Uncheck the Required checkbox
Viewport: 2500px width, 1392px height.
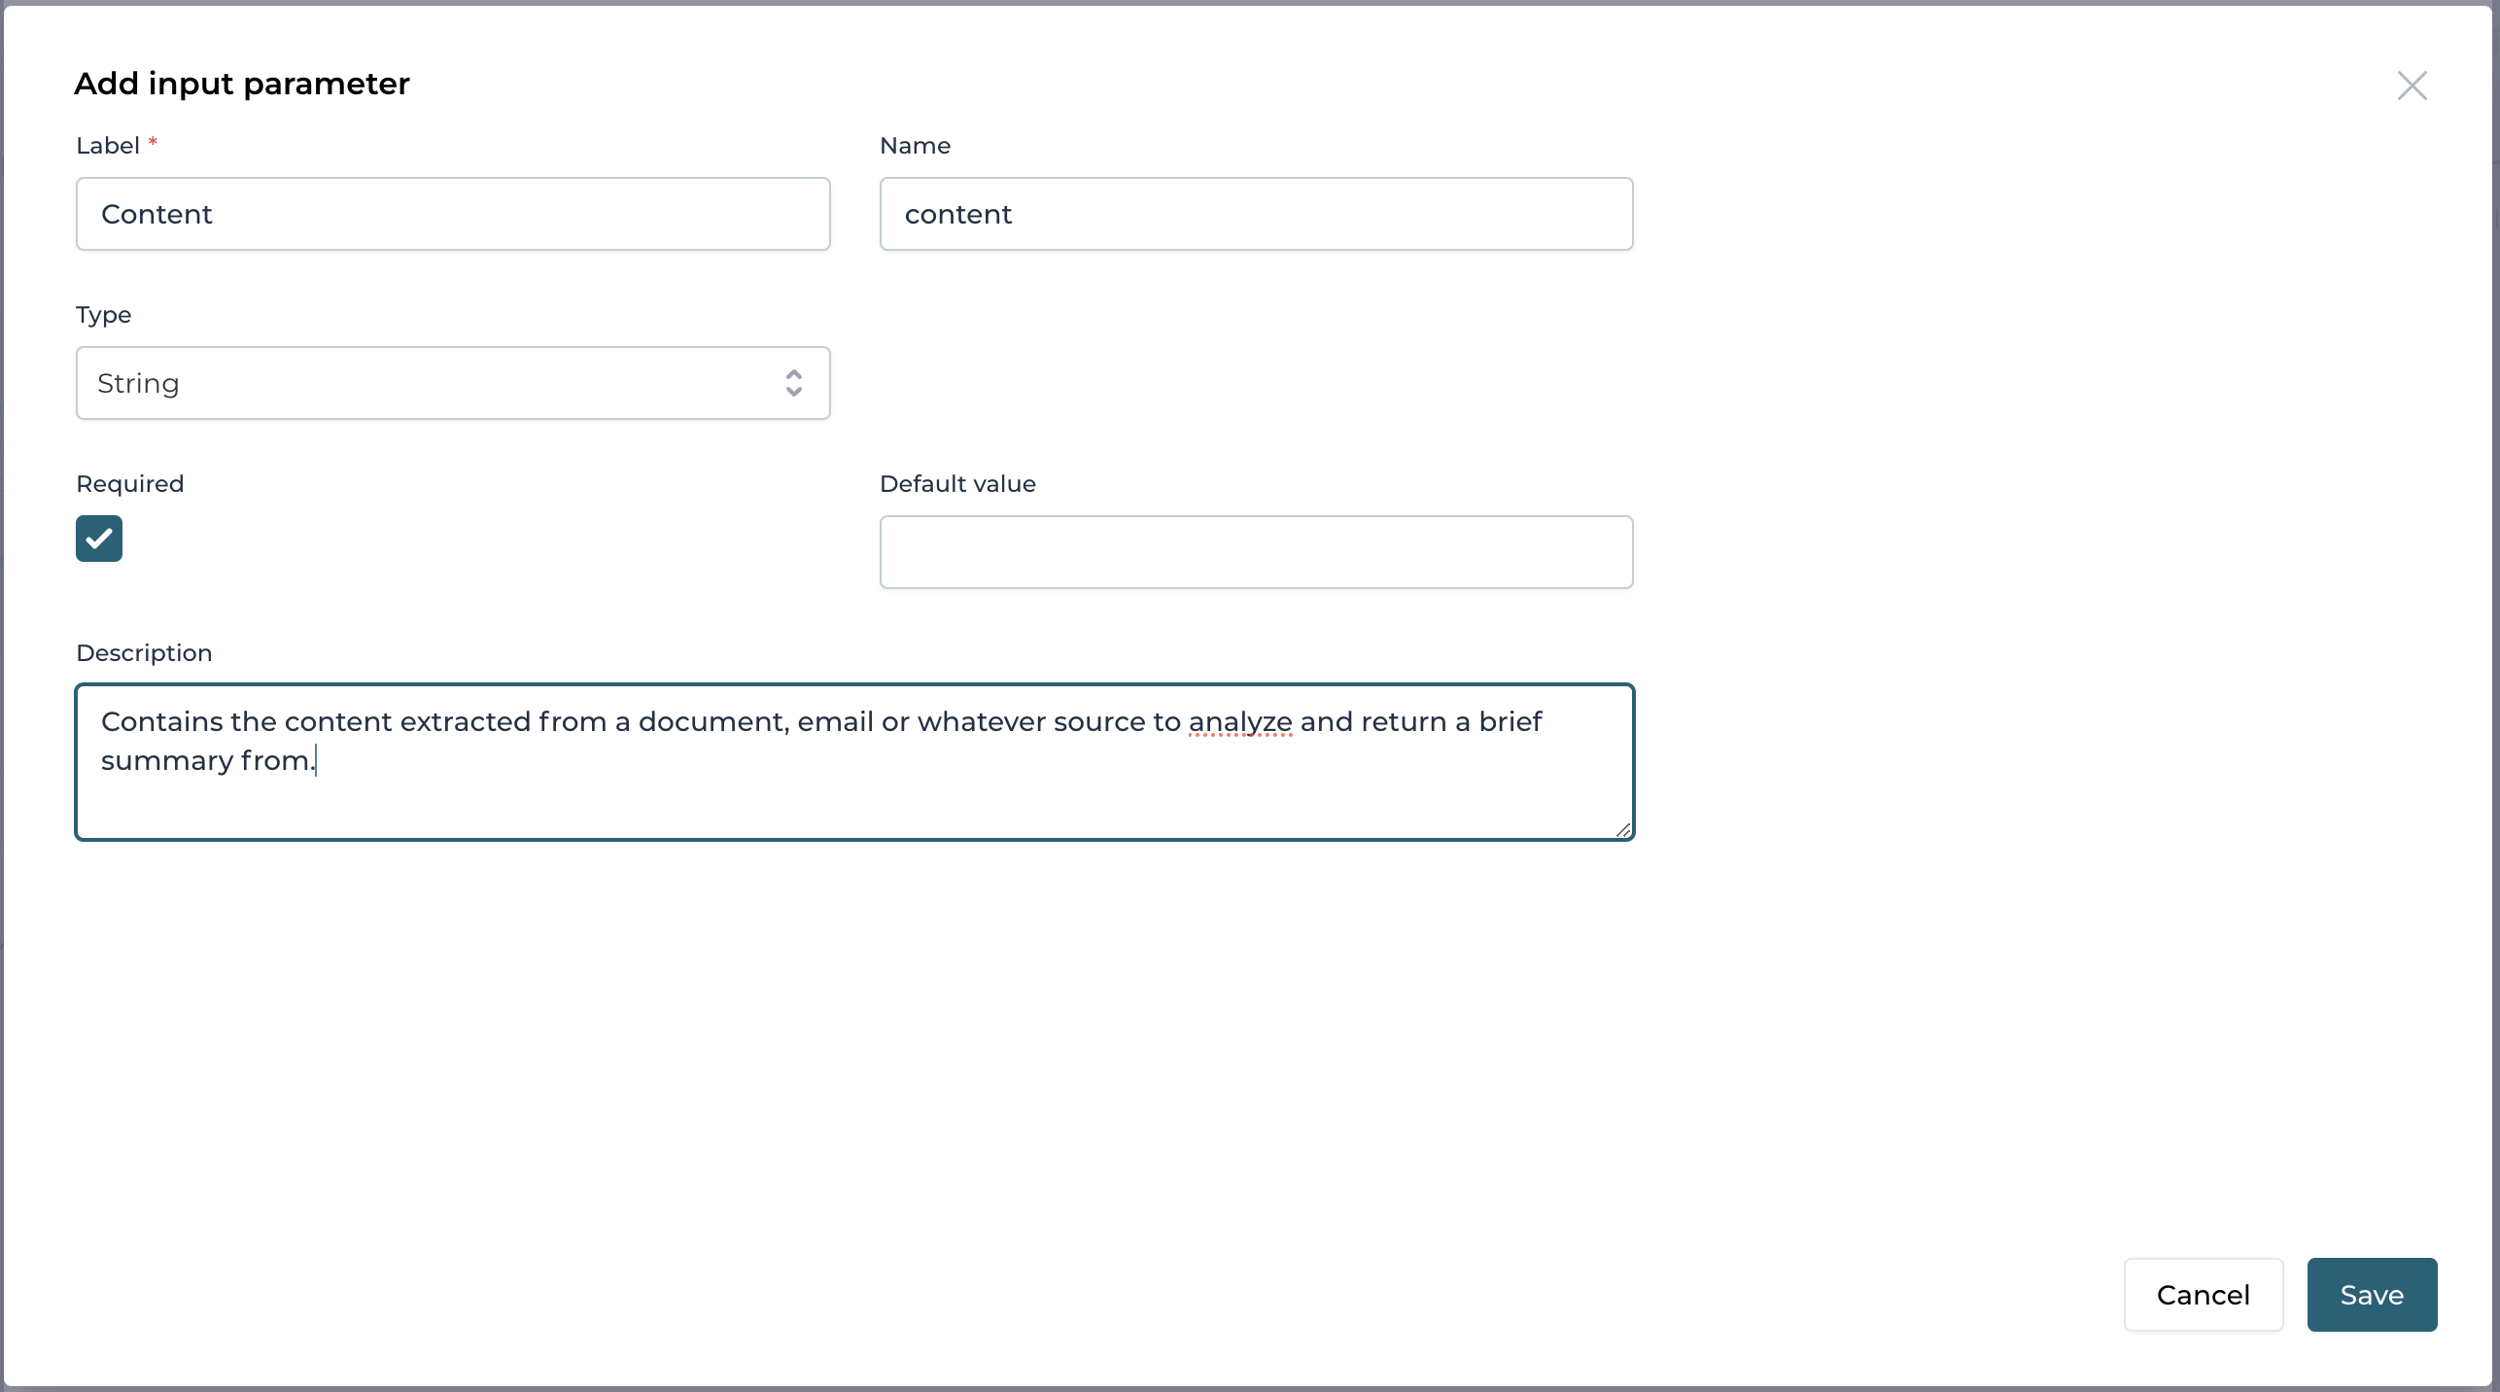99,539
